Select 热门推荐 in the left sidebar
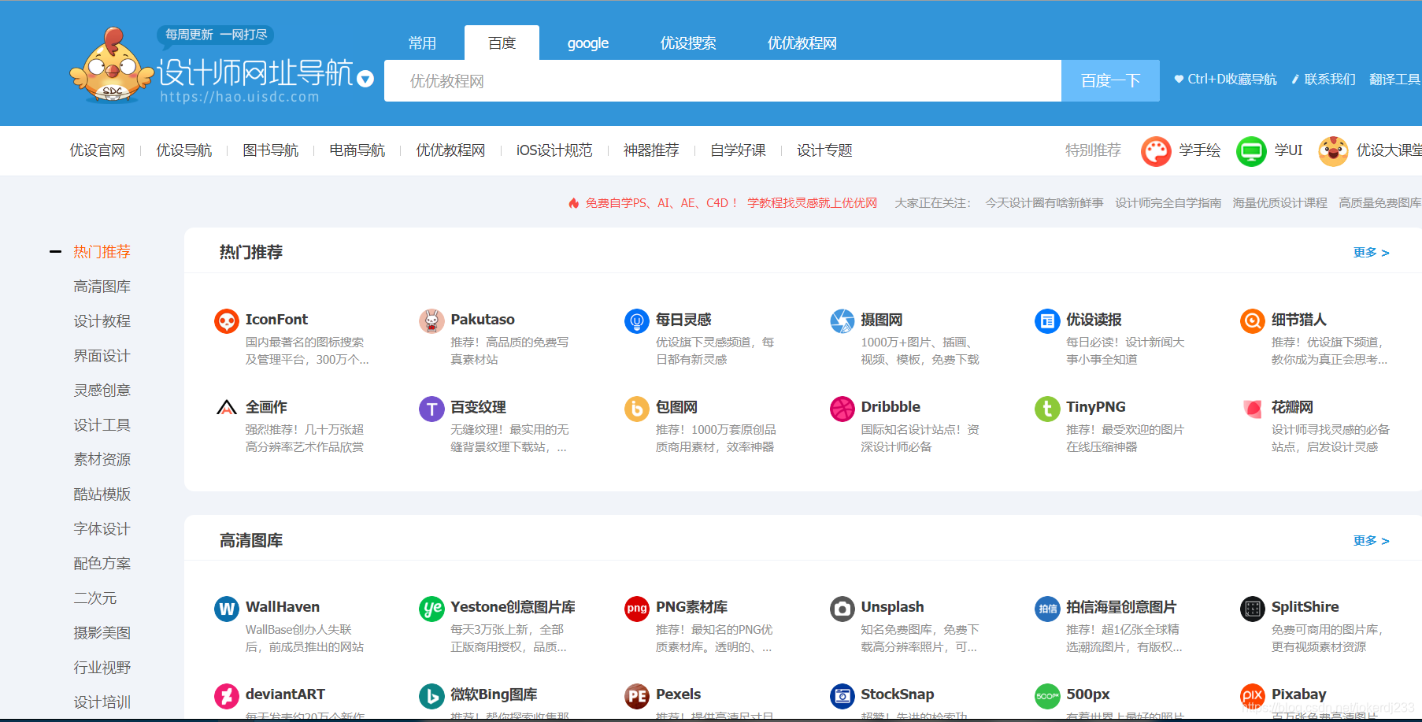Image resolution: width=1422 pixels, height=722 pixels. [102, 252]
